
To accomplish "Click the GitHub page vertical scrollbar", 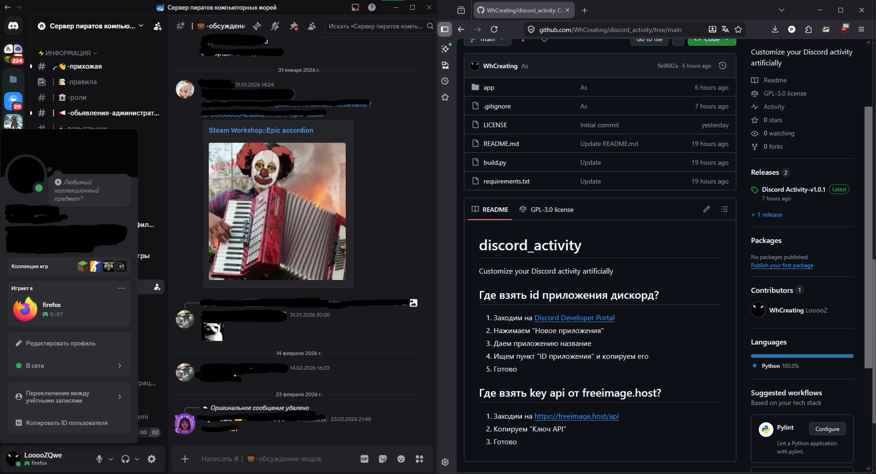I will click(869, 237).
